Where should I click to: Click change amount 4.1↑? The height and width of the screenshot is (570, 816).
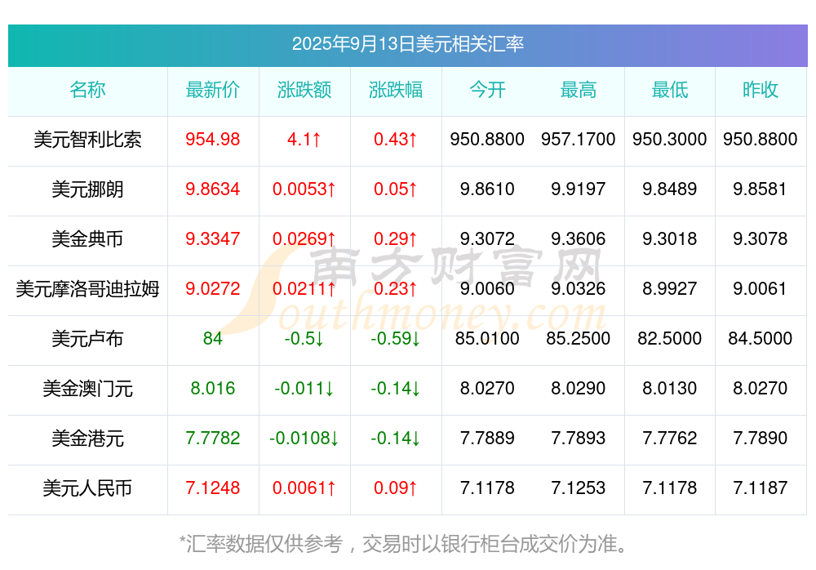tap(304, 139)
